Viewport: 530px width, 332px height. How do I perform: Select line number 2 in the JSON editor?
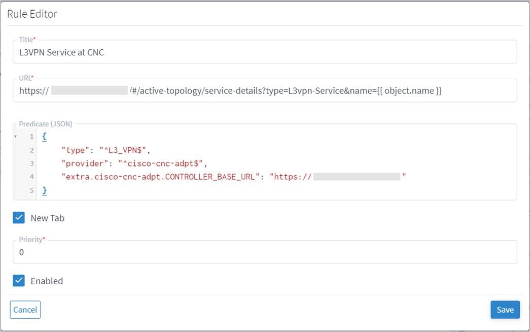pyautogui.click(x=31, y=150)
